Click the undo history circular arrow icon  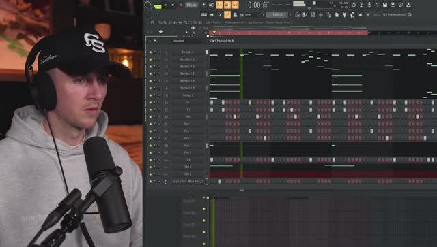pyautogui.click(x=354, y=5)
